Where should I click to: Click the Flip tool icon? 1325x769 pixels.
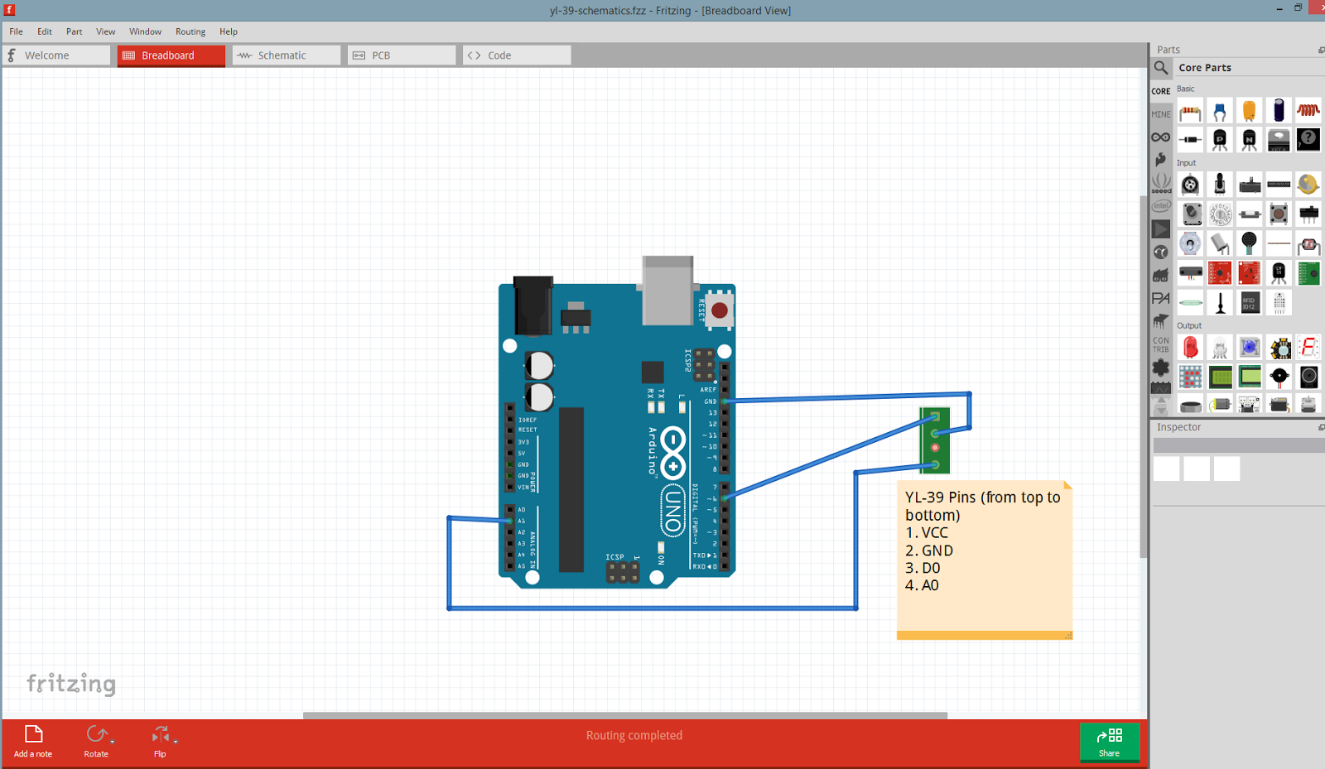[160, 734]
